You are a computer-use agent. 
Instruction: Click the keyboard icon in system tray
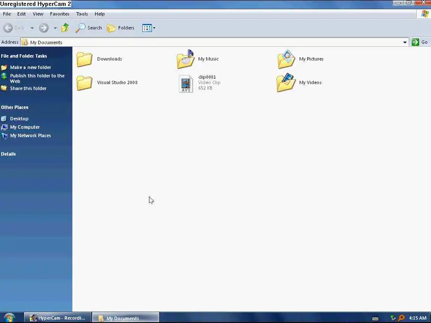pos(375,318)
